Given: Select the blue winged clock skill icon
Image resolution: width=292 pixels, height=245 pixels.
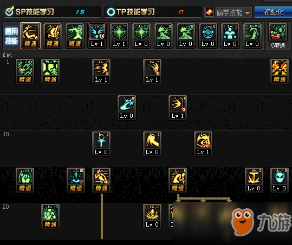Looking at the screenshot, I should [x=97, y=32].
